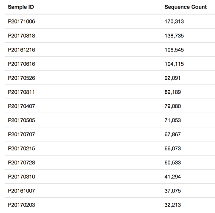215x213 pixels.
Task: Select sample ID P20170818
Action: click(21, 36)
